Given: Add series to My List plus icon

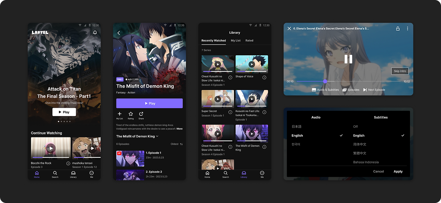Looking at the screenshot, I should point(120,114).
